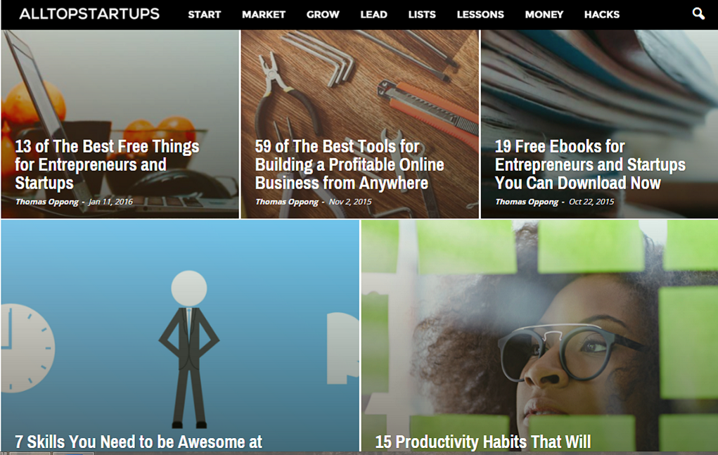This screenshot has height=455, width=718.
Task: Choose LISTS from the top menu
Action: tap(422, 14)
